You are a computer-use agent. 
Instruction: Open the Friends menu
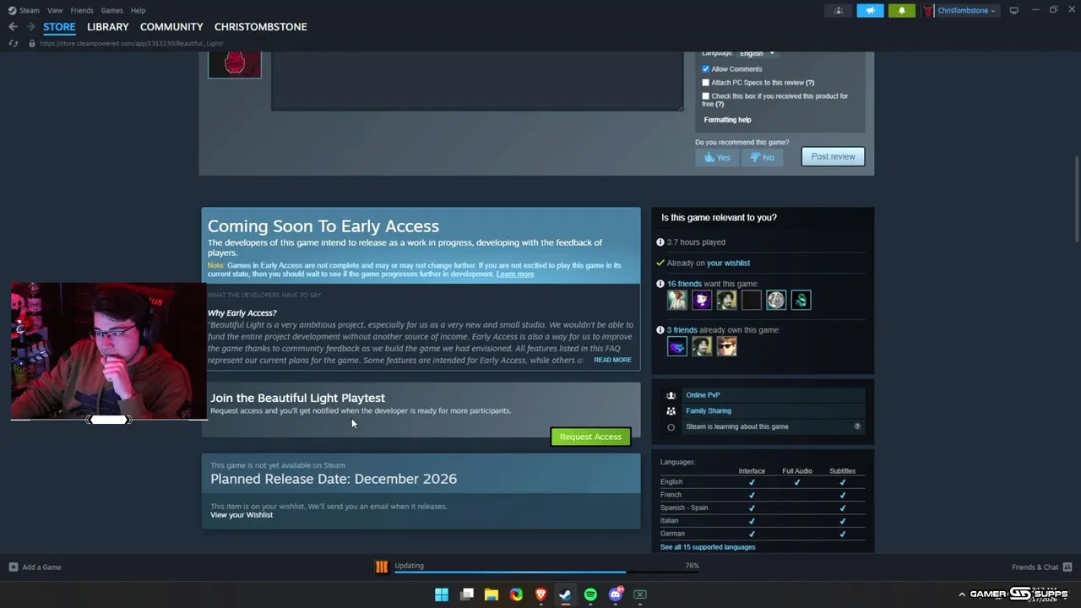[x=82, y=10]
